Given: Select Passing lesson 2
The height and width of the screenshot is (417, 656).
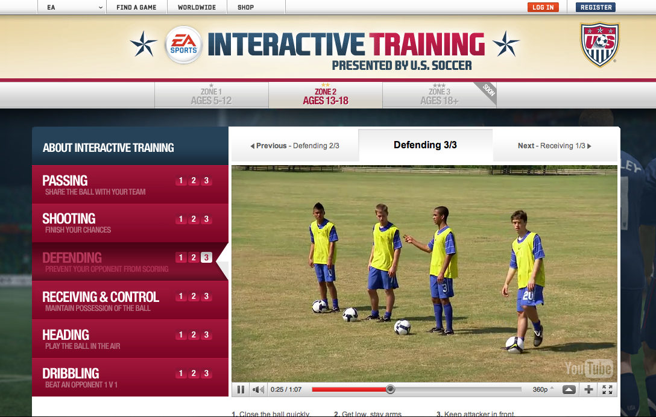Looking at the screenshot, I should [x=194, y=181].
